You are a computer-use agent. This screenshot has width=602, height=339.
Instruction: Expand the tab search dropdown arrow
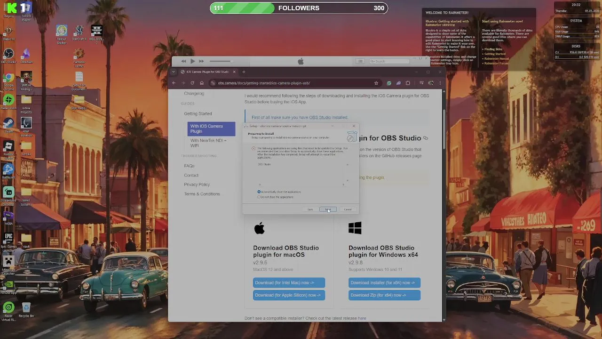(x=173, y=72)
